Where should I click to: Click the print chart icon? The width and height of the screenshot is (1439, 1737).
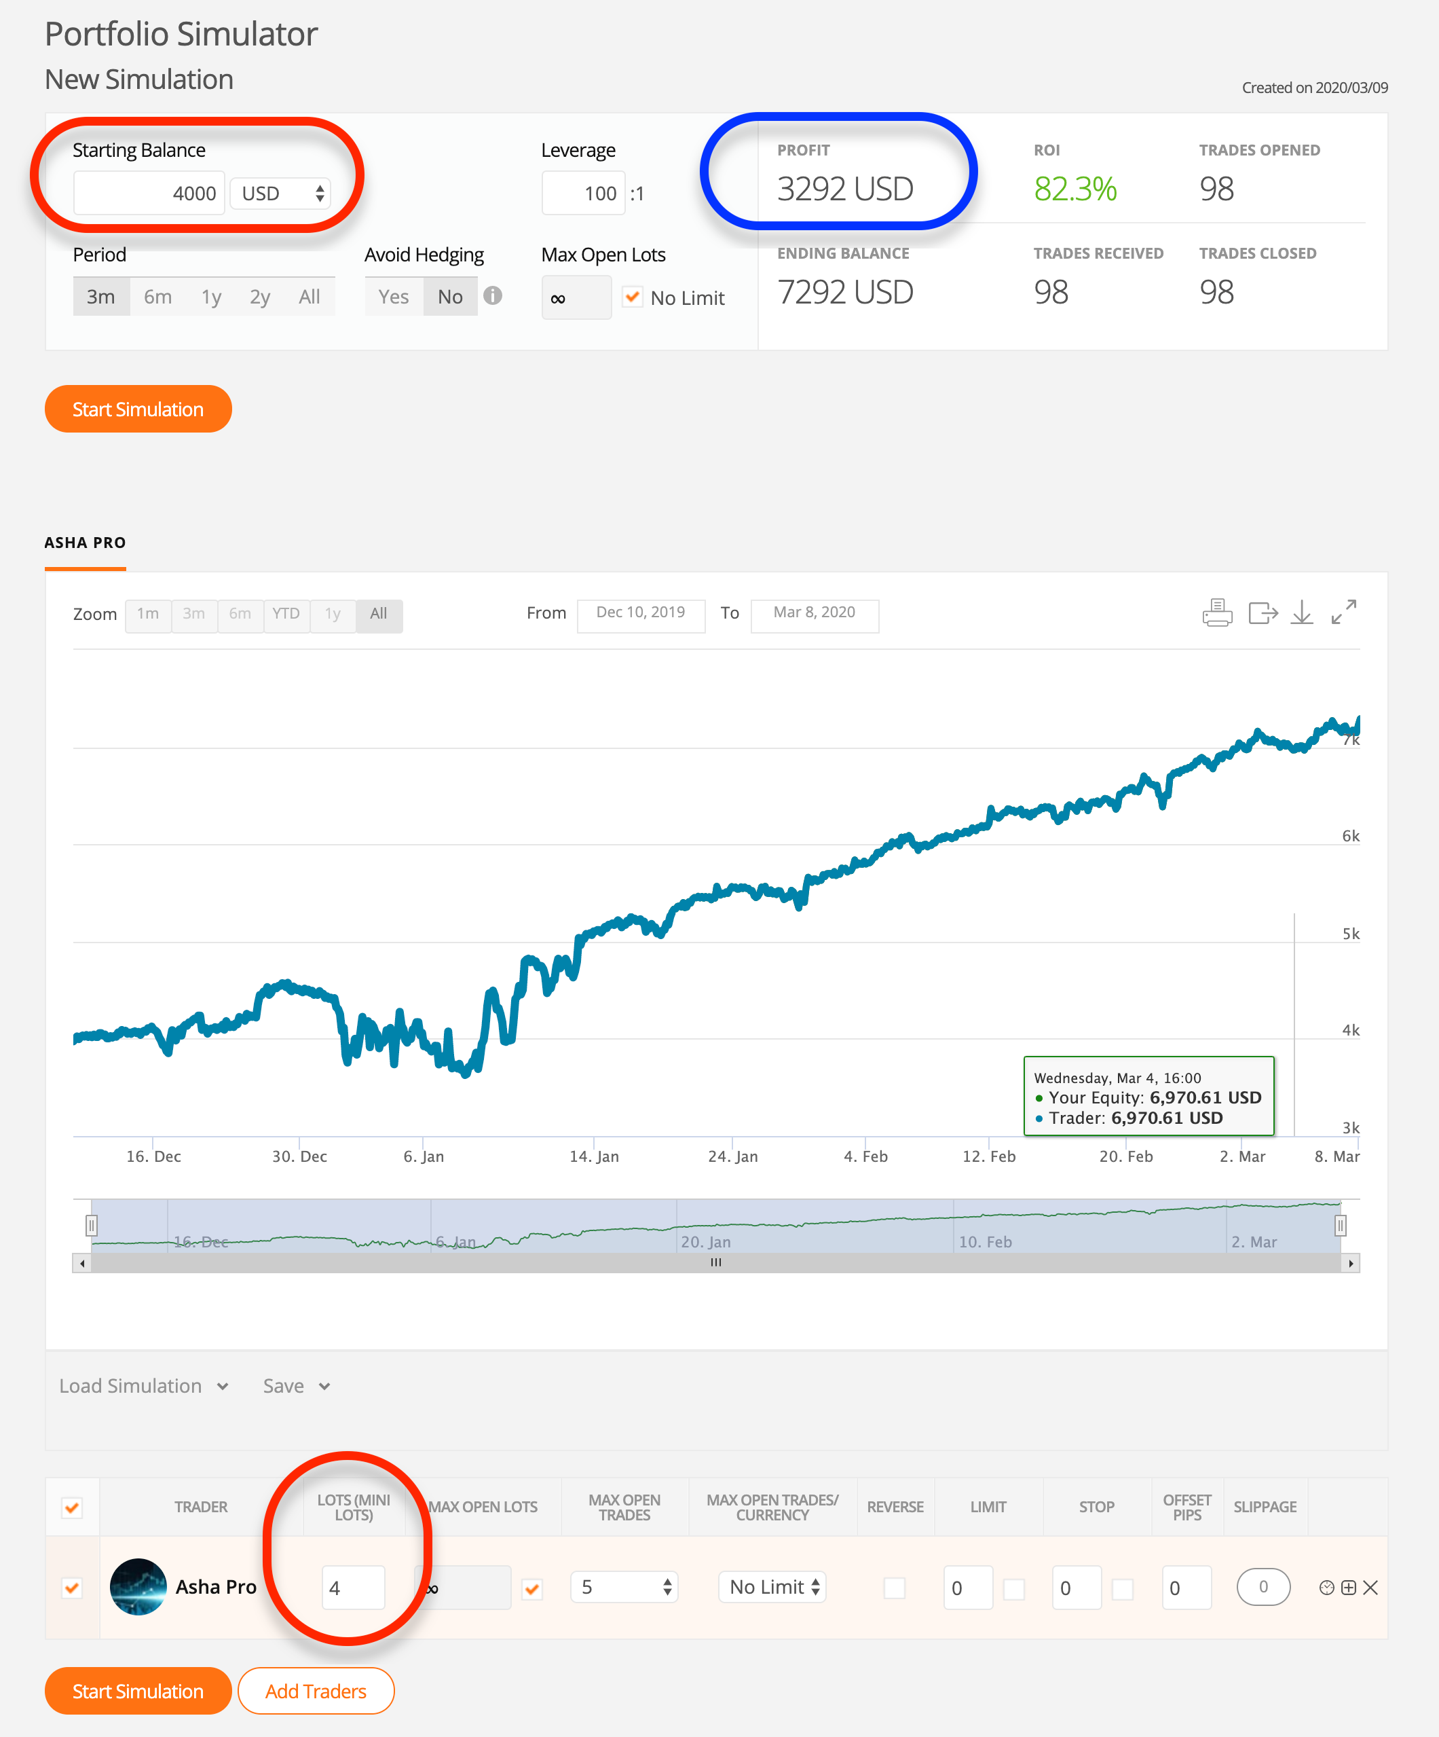[x=1216, y=613]
